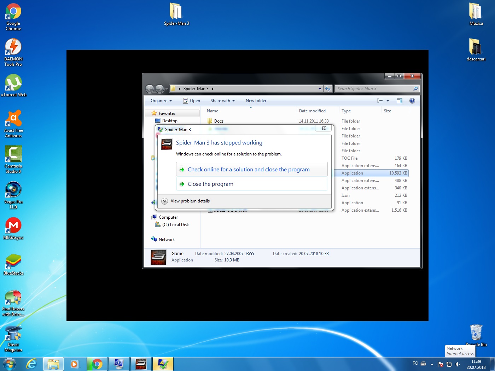Check online for a solution and close program
Screen dimensions: 495x371
pyautogui.click(x=252, y=169)
